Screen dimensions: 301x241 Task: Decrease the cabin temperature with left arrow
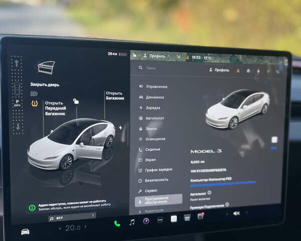point(60,229)
